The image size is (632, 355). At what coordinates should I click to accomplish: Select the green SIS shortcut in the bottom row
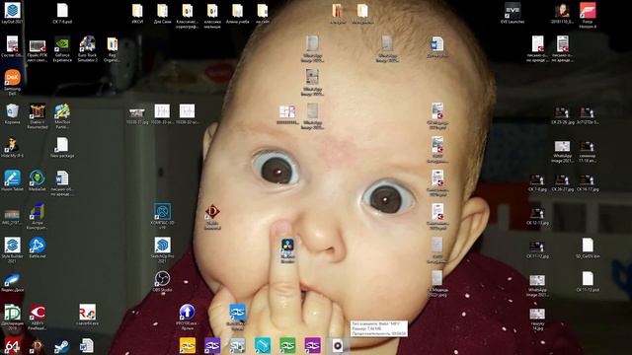pyautogui.click(x=287, y=346)
